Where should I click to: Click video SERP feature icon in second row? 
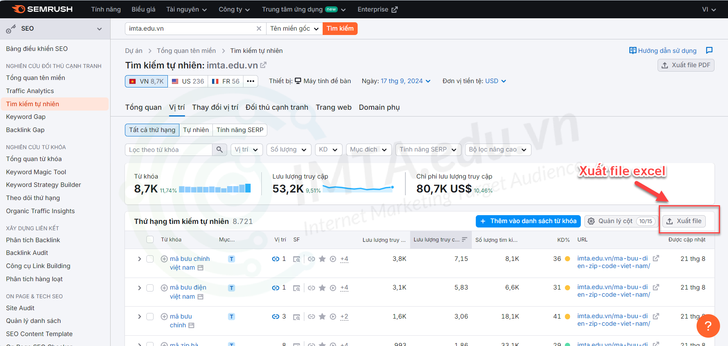tap(333, 288)
